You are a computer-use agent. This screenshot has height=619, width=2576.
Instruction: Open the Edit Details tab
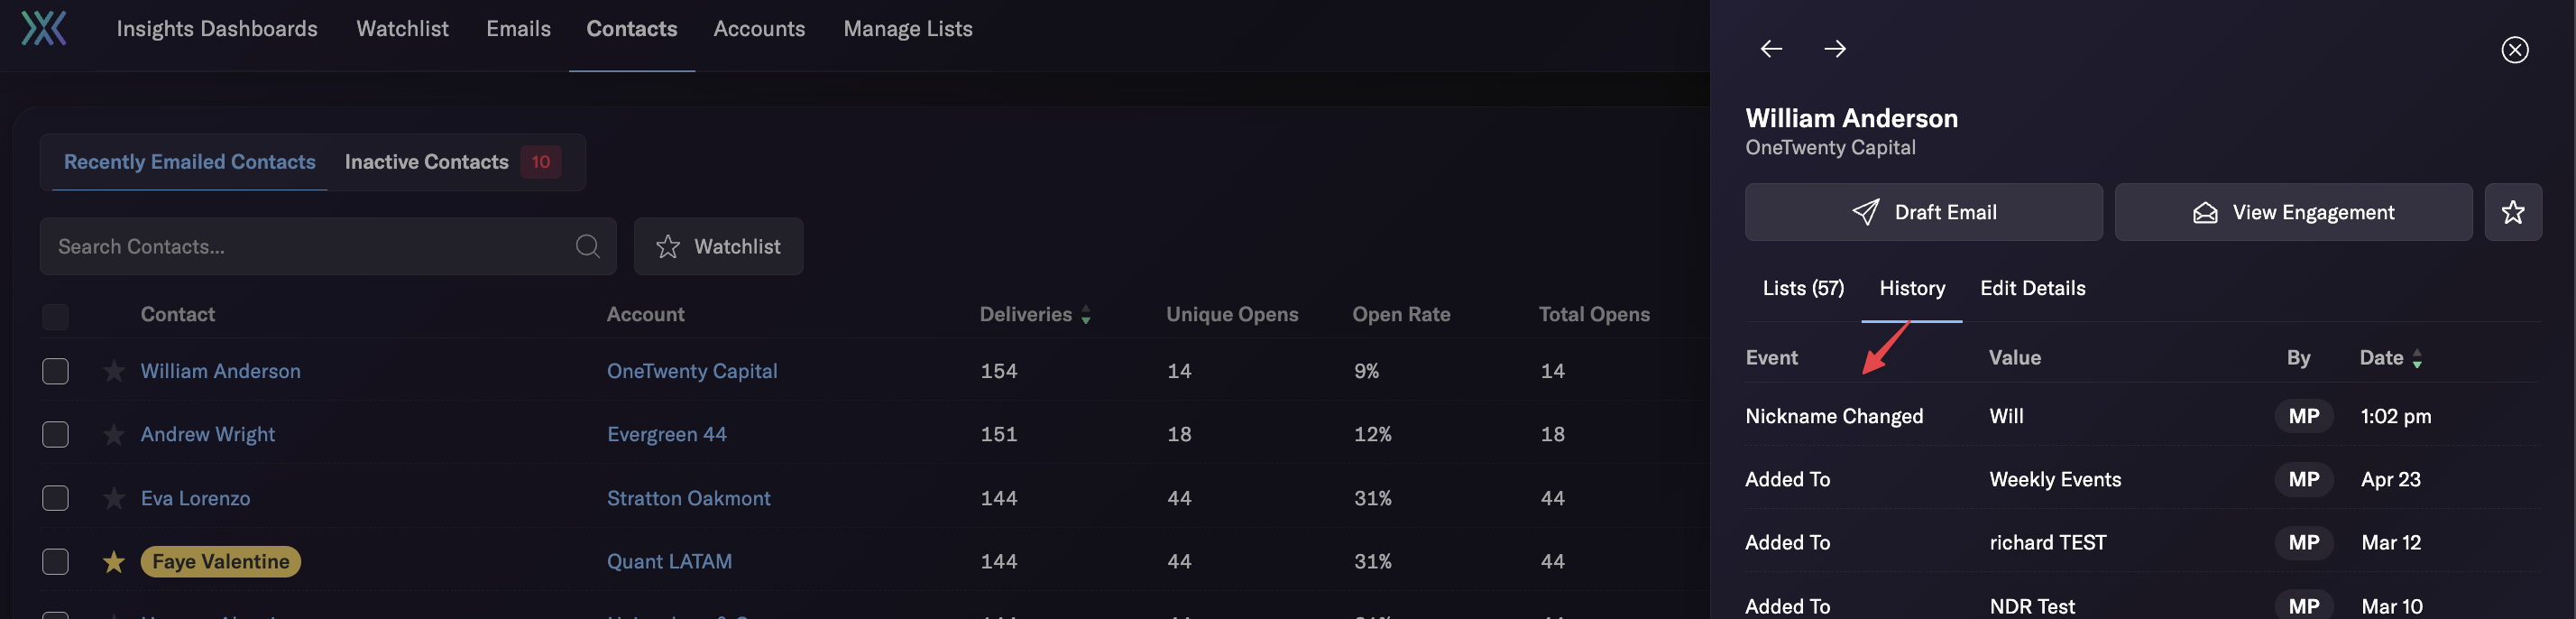pyautogui.click(x=2032, y=289)
